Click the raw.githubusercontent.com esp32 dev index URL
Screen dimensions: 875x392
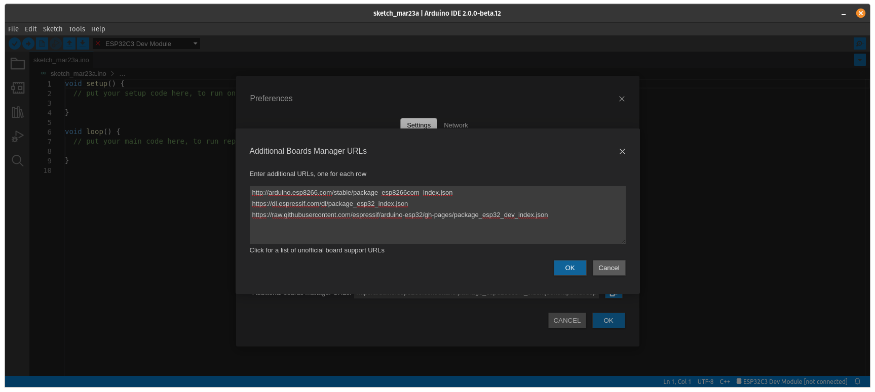coord(400,214)
